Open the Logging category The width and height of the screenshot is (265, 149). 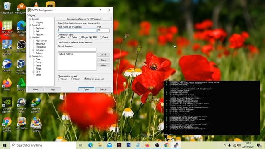pos(39,22)
